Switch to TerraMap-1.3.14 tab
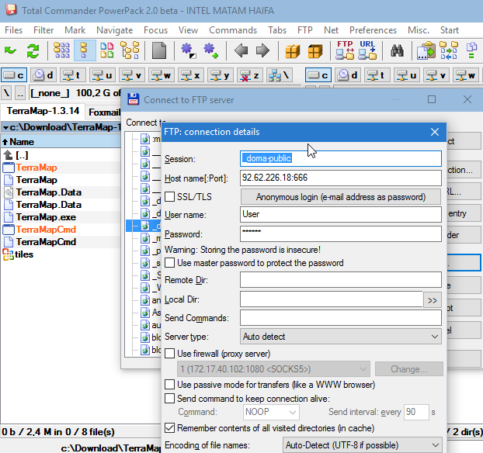483x453 pixels. point(43,111)
